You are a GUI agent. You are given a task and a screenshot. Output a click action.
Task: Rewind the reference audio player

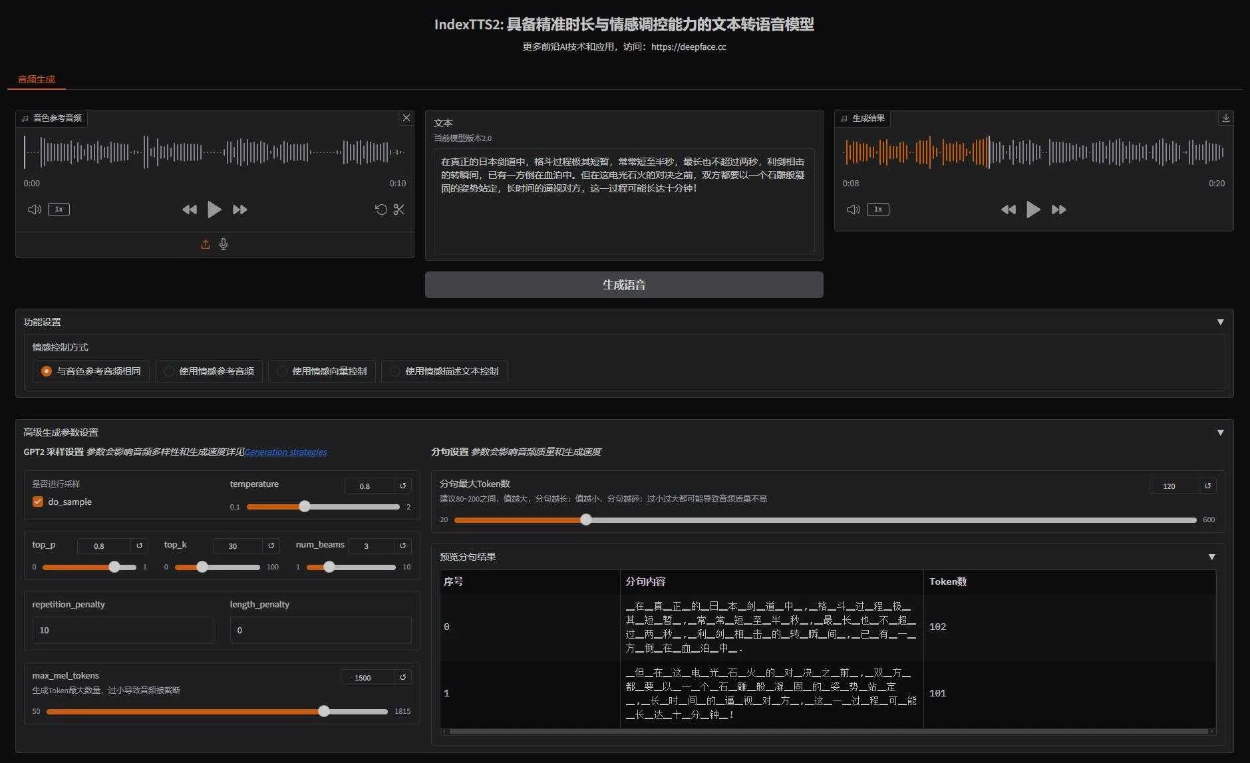(189, 210)
